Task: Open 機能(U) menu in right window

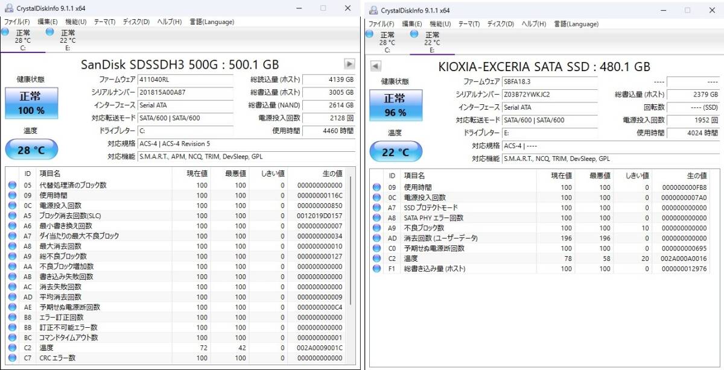Action: pos(440,24)
